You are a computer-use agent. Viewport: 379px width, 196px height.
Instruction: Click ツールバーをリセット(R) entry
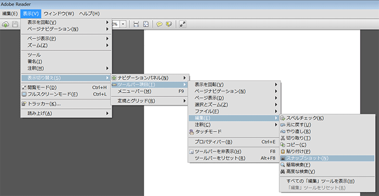click(234, 158)
